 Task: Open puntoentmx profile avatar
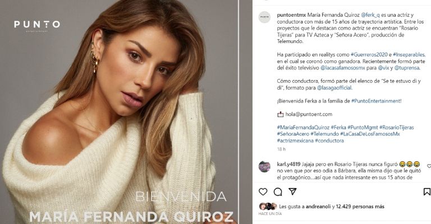(264, 17)
